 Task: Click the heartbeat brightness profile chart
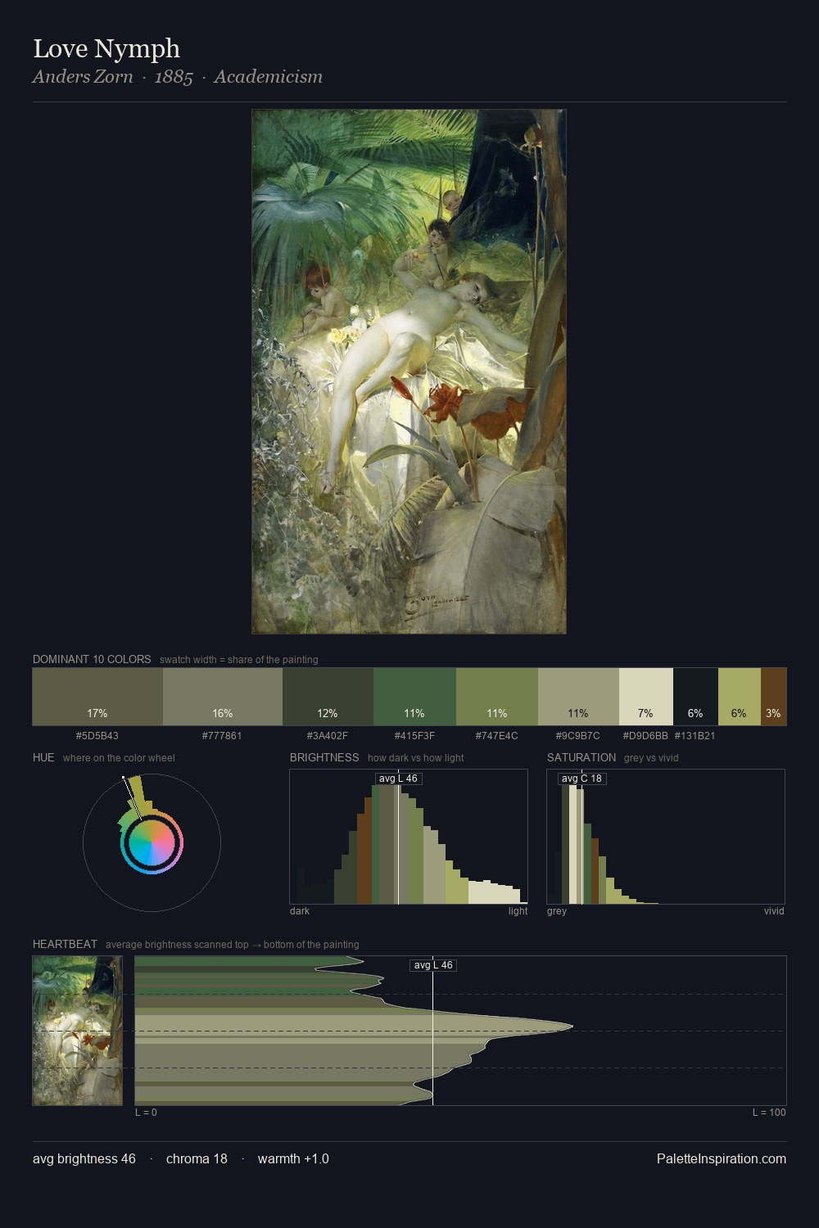tap(460, 1031)
